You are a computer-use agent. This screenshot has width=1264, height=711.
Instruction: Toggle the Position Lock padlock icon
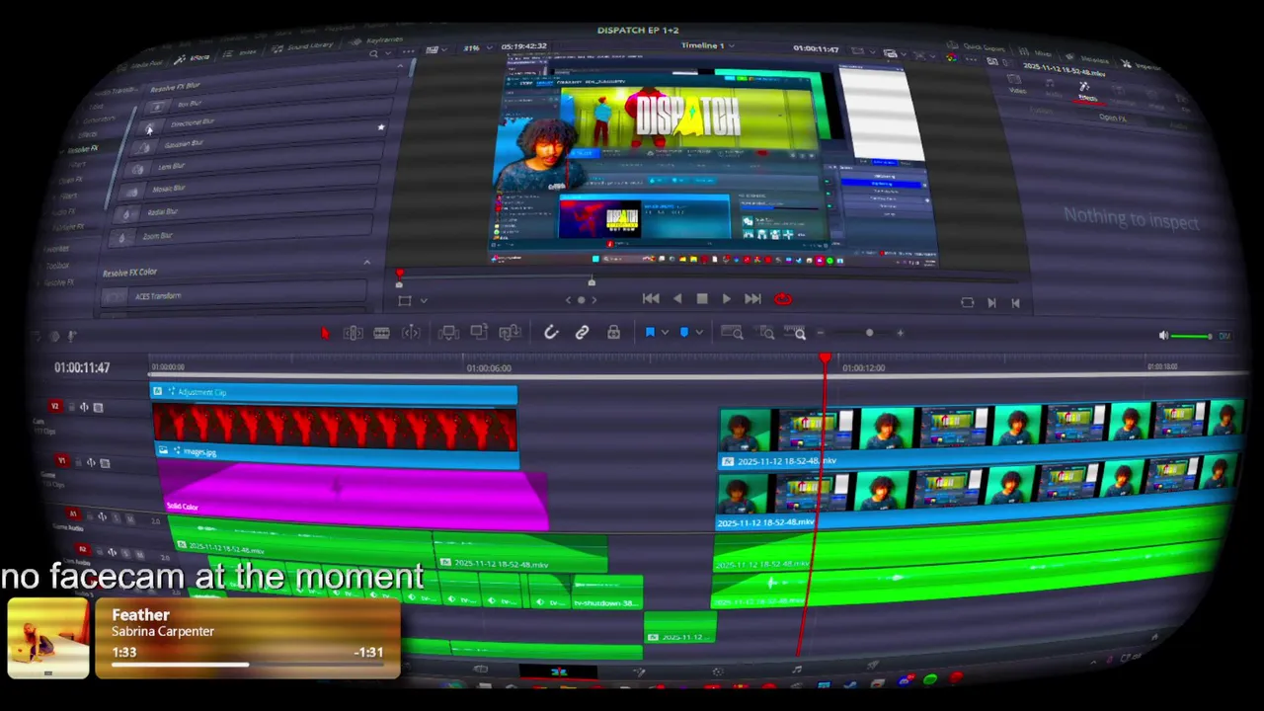coord(613,334)
